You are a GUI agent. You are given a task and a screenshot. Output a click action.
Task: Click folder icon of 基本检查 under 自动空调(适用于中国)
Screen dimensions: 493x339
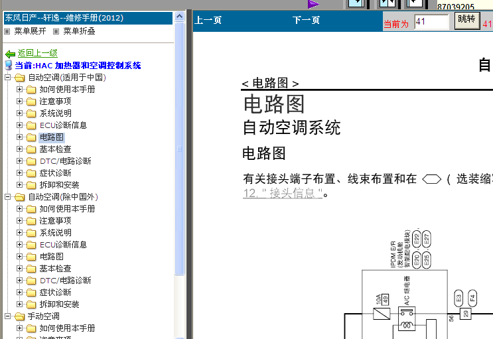pyautogui.click(x=31, y=149)
